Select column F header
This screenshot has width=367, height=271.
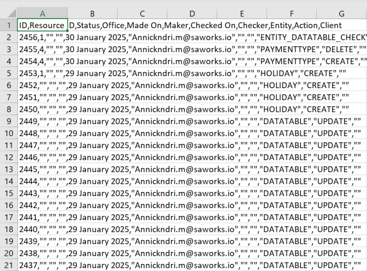291,13
